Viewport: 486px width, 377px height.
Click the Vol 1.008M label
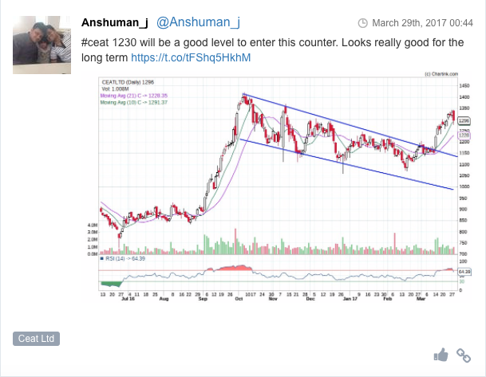coord(115,88)
